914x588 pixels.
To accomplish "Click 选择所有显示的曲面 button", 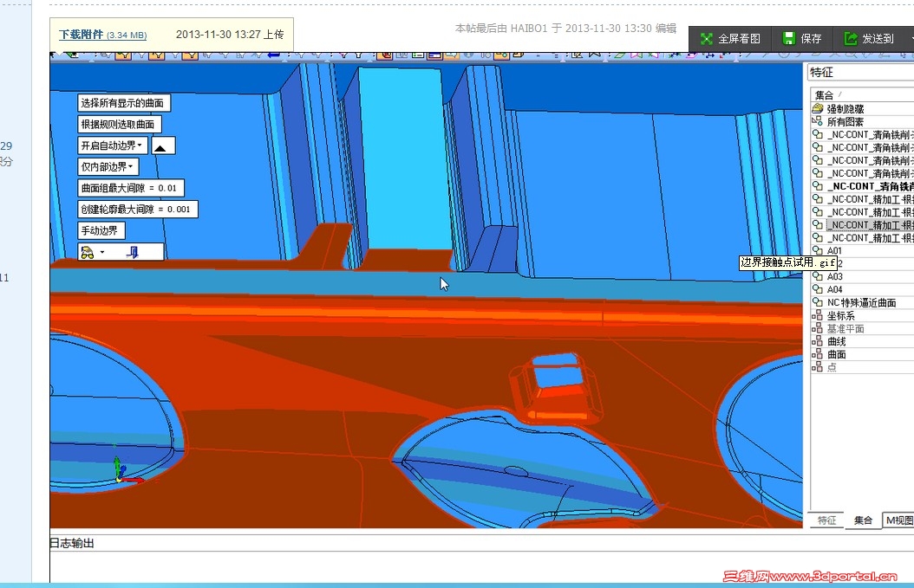I will [123, 103].
